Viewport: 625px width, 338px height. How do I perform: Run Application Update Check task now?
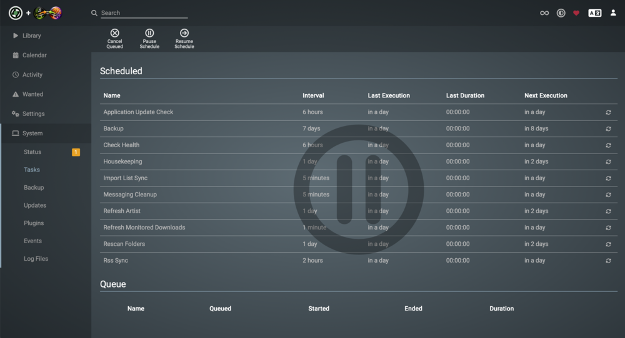point(608,112)
